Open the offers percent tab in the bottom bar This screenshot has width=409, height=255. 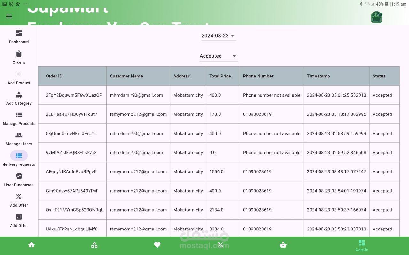tap(220, 245)
